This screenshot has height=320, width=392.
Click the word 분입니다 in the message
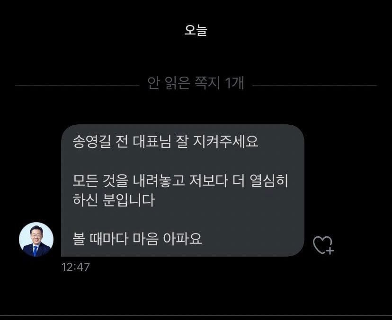129,200
